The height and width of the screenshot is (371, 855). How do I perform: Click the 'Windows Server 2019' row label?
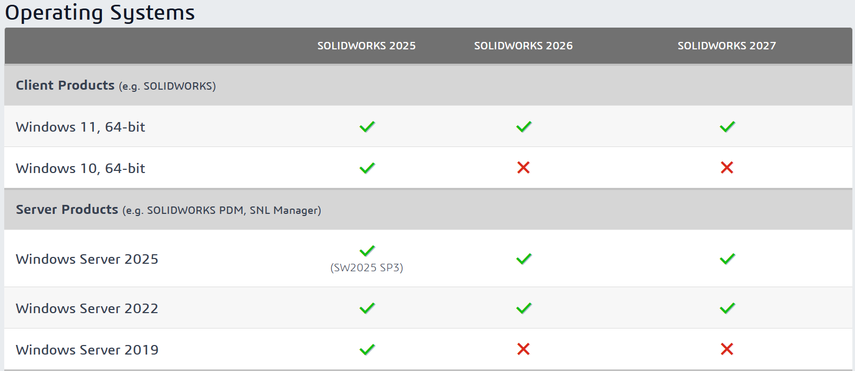coord(87,350)
